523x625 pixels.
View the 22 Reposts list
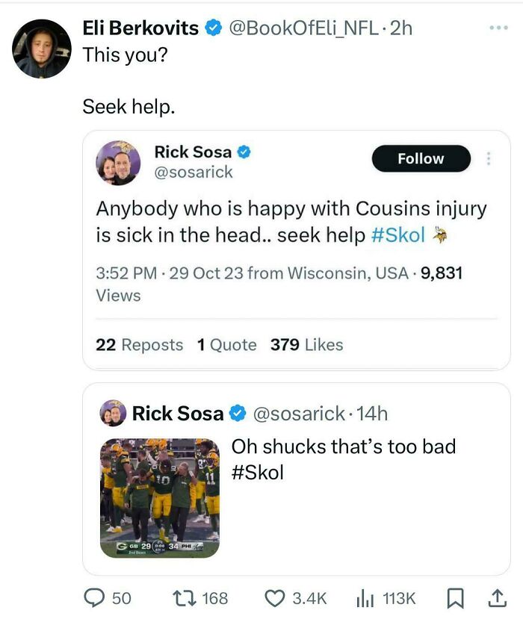coord(139,345)
